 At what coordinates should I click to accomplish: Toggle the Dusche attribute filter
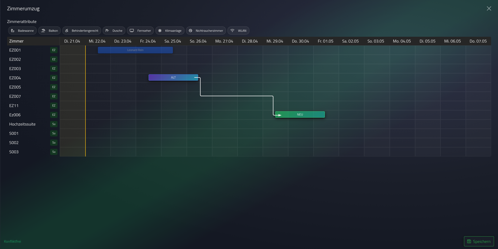pos(114,31)
